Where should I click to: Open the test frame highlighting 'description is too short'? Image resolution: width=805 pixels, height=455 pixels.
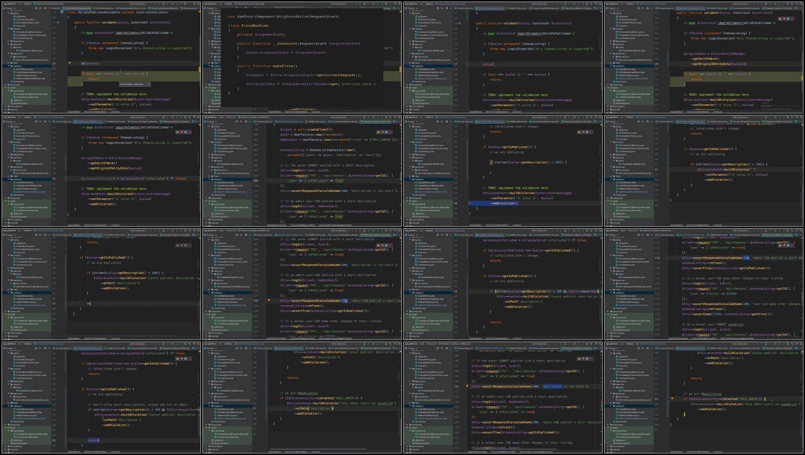pyautogui.click(x=503, y=398)
